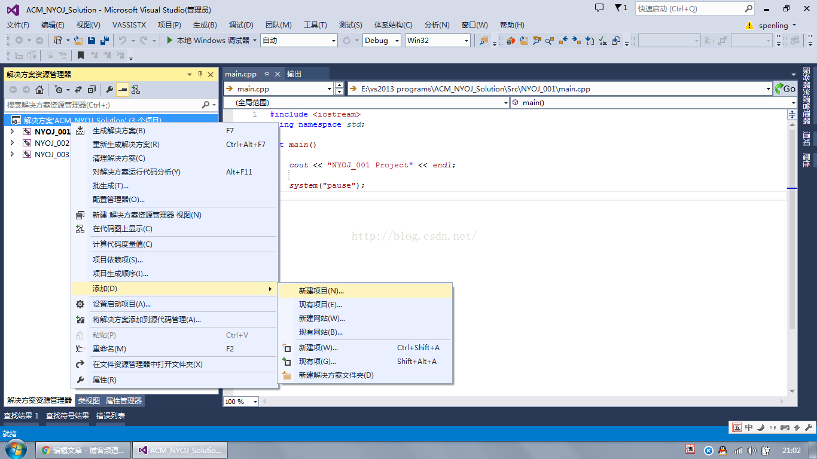Click the Solution Explorer search field
This screenshot has height=459, width=817.
(111, 105)
